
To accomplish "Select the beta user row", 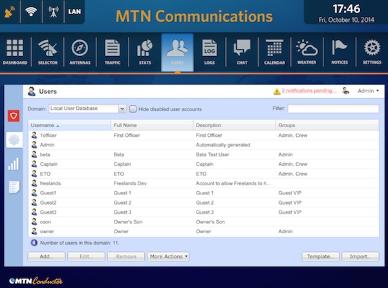I will pos(204,154).
